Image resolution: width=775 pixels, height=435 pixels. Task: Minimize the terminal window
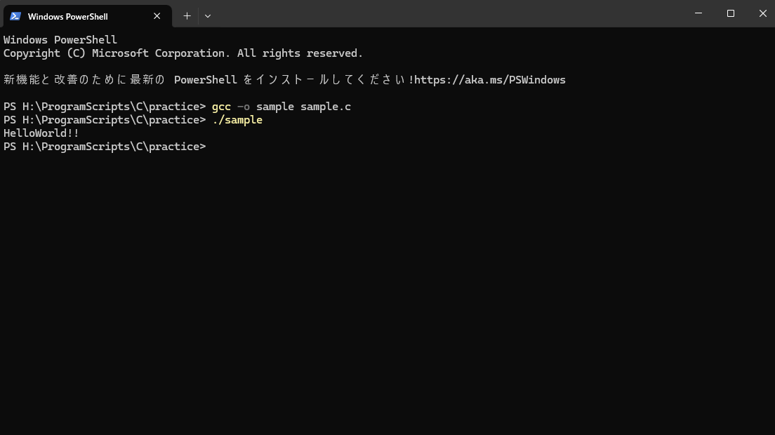[x=698, y=13]
